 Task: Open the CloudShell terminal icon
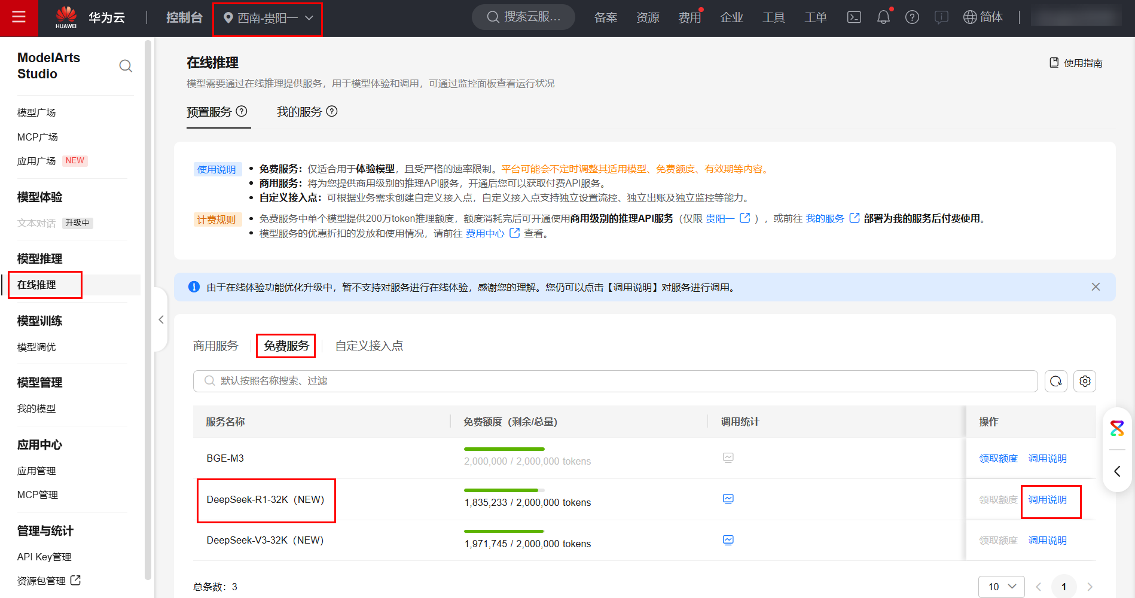(854, 17)
